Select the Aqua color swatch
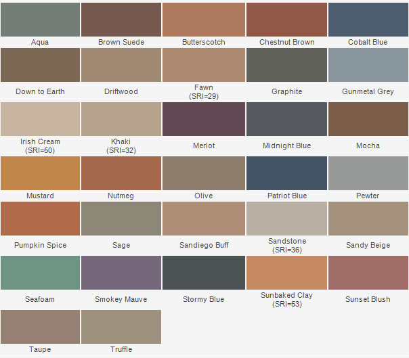The height and width of the screenshot is (358, 409). click(x=40, y=19)
